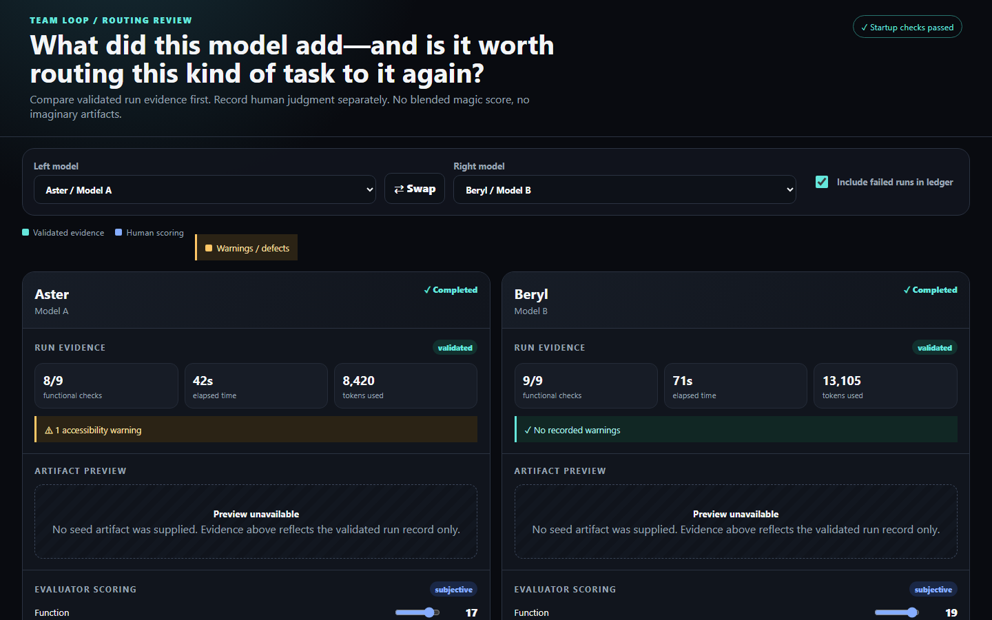This screenshot has height=620, width=992.
Task: Click Beryl's 71s elapsed time tile
Action: tap(736, 386)
